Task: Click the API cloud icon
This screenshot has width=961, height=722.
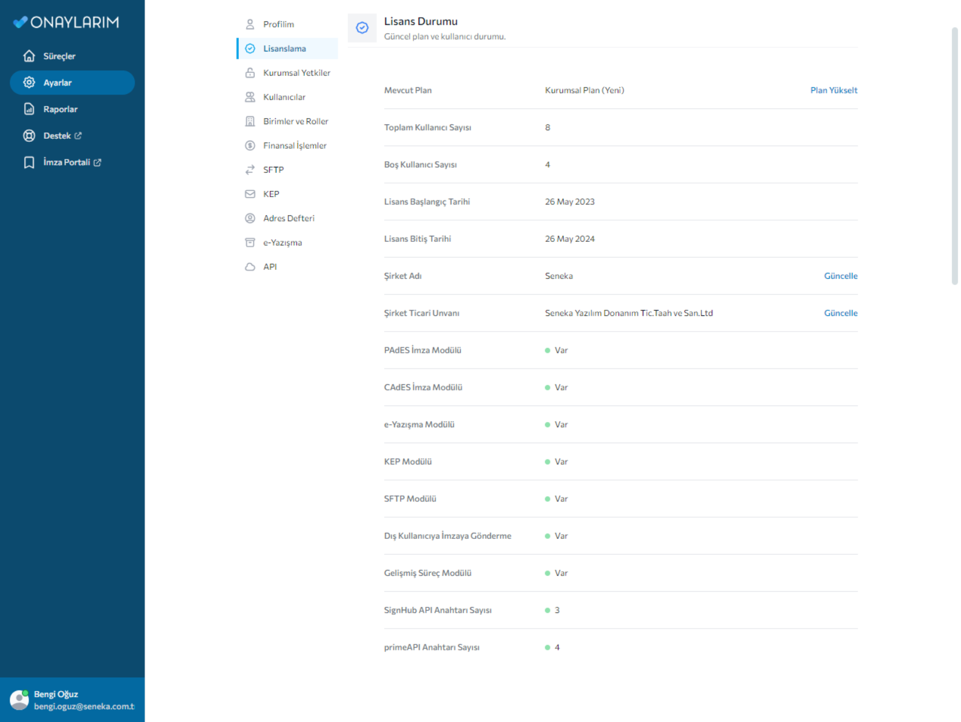Action: click(x=250, y=267)
